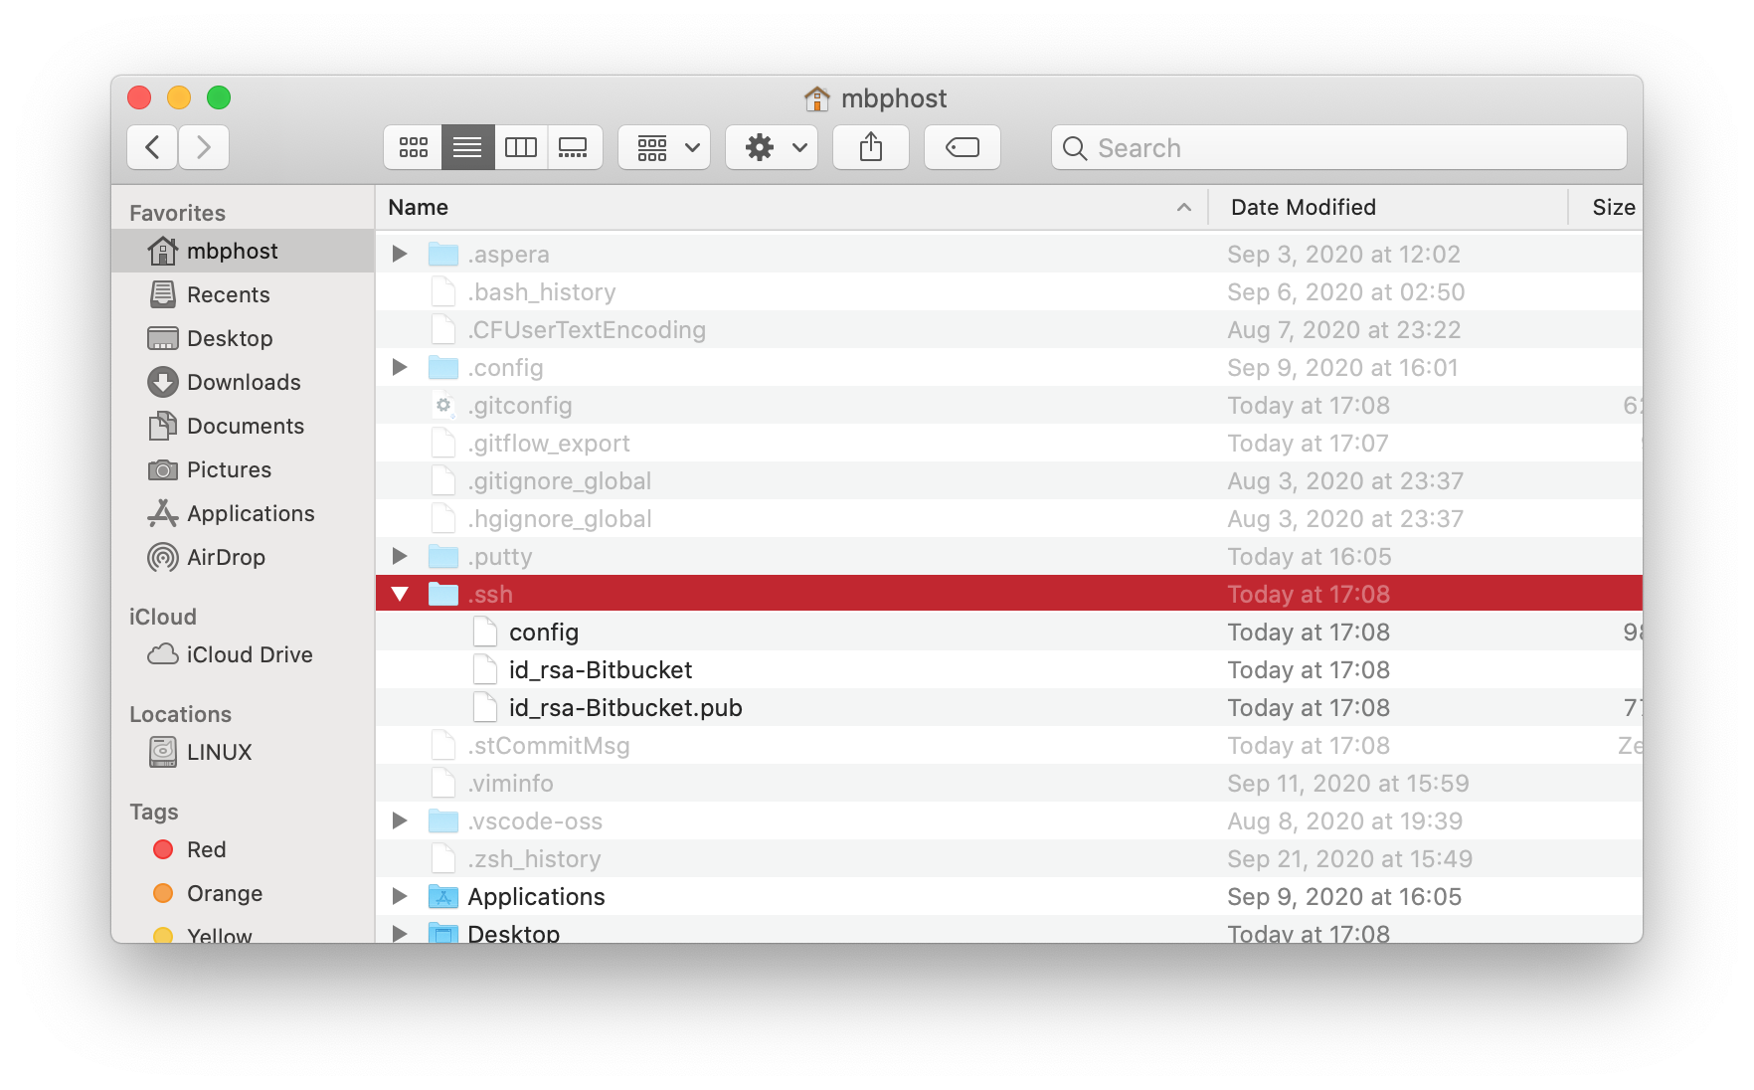The height and width of the screenshot is (1090, 1754).
Task: Switch to gallery view mode
Action: pyautogui.click(x=574, y=148)
